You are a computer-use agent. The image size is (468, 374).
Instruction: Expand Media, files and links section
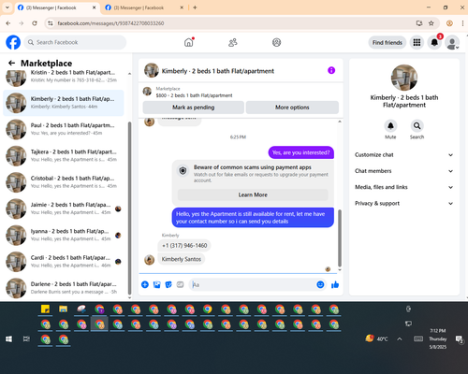tap(404, 187)
